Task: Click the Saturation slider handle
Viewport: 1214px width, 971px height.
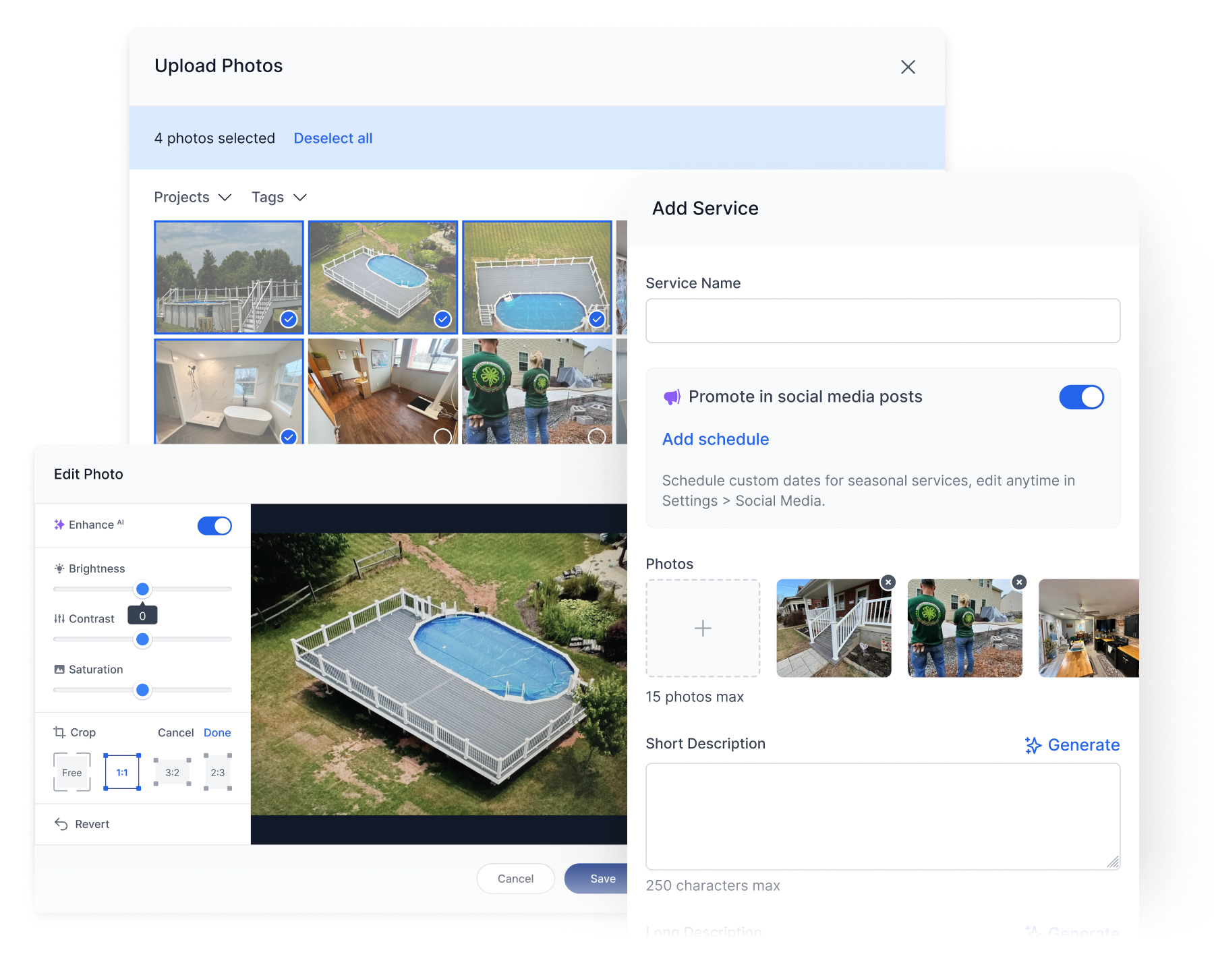Action: (x=142, y=690)
